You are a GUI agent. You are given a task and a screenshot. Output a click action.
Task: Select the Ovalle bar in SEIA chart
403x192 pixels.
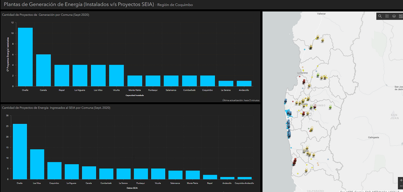coord(20,151)
